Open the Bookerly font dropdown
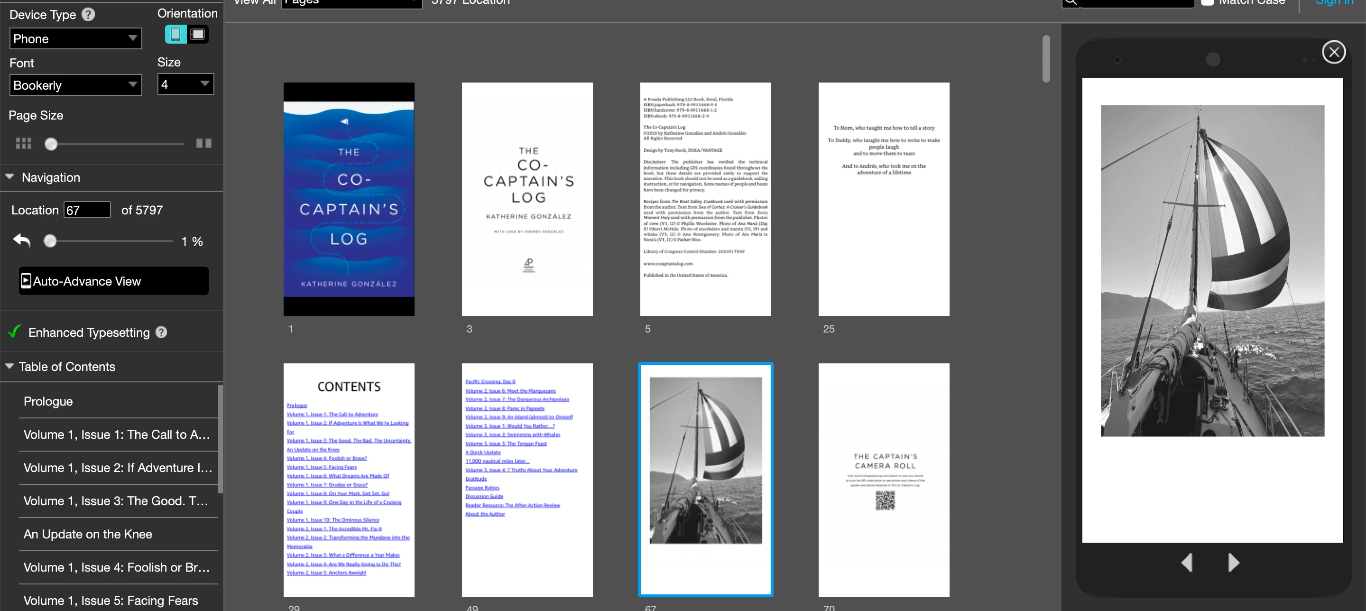Viewport: 1366px width, 611px height. click(76, 85)
